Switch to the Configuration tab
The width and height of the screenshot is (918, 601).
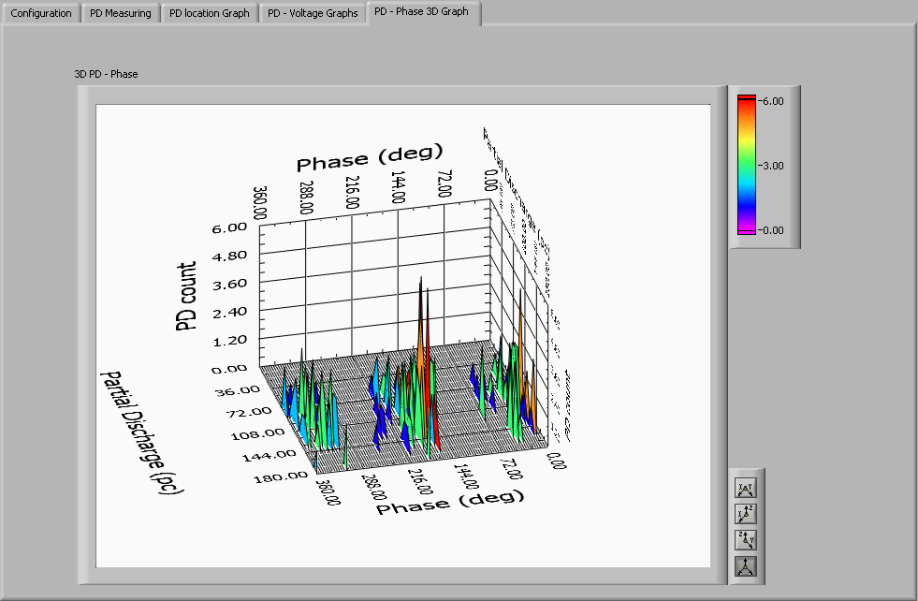coord(40,13)
